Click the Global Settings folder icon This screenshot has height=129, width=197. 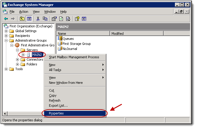pyautogui.click(x=11, y=31)
